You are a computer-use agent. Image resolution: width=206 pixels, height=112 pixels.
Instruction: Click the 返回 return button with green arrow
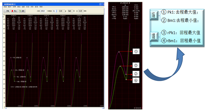click(x=22, y=11)
